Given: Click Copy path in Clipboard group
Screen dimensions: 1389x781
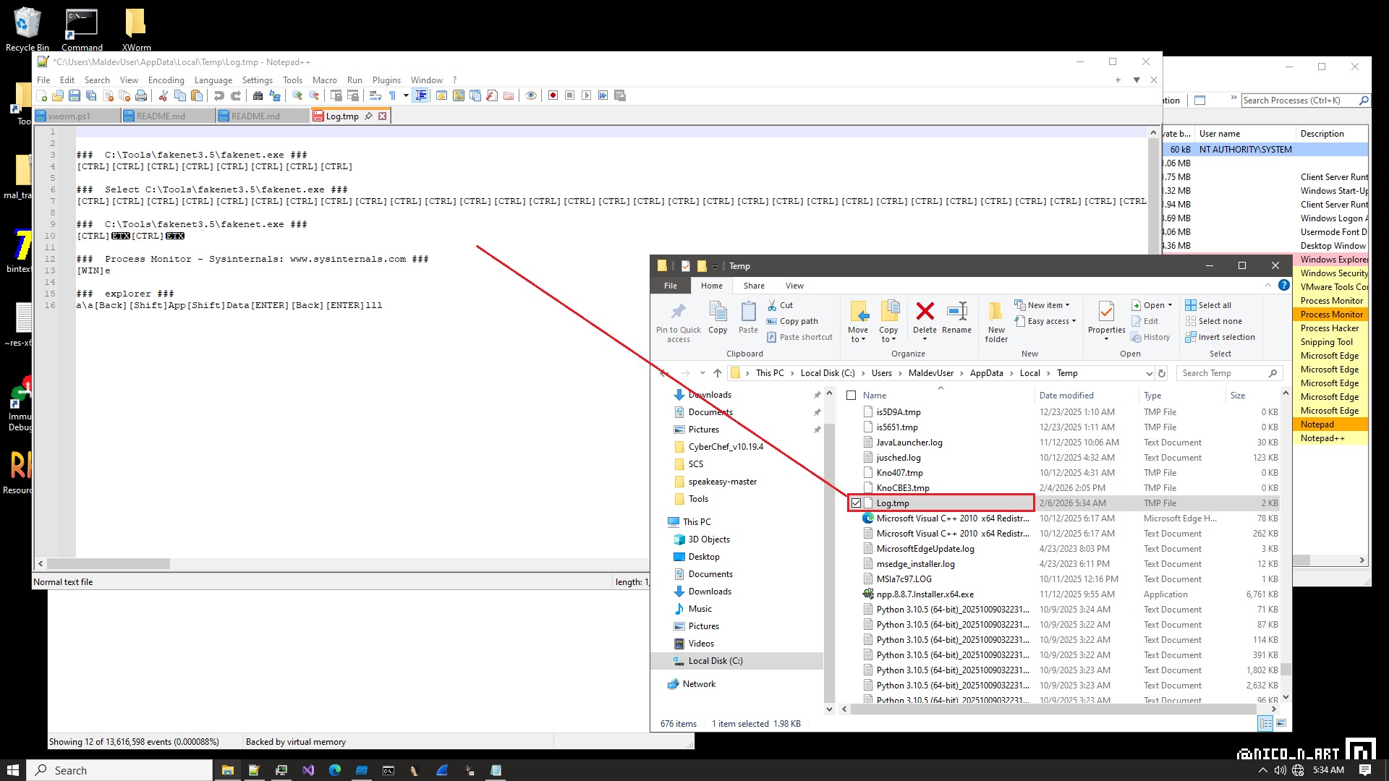Looking at the screenshot, I should (x=799, y=321).
